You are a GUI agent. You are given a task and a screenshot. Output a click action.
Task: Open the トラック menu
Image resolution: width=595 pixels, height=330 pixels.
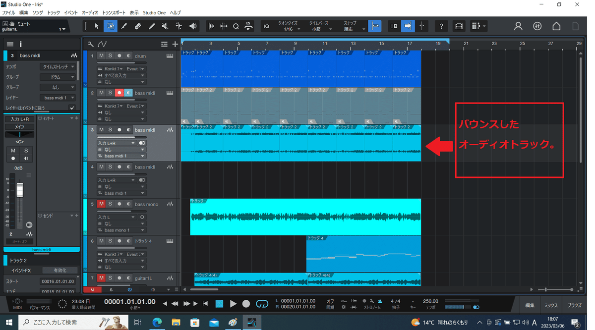[54, 12]
